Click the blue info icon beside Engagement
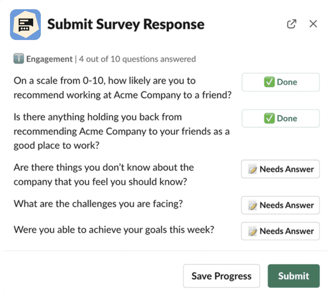The width and height of the screenshot is (328, 297). click(x=18, y=58)
